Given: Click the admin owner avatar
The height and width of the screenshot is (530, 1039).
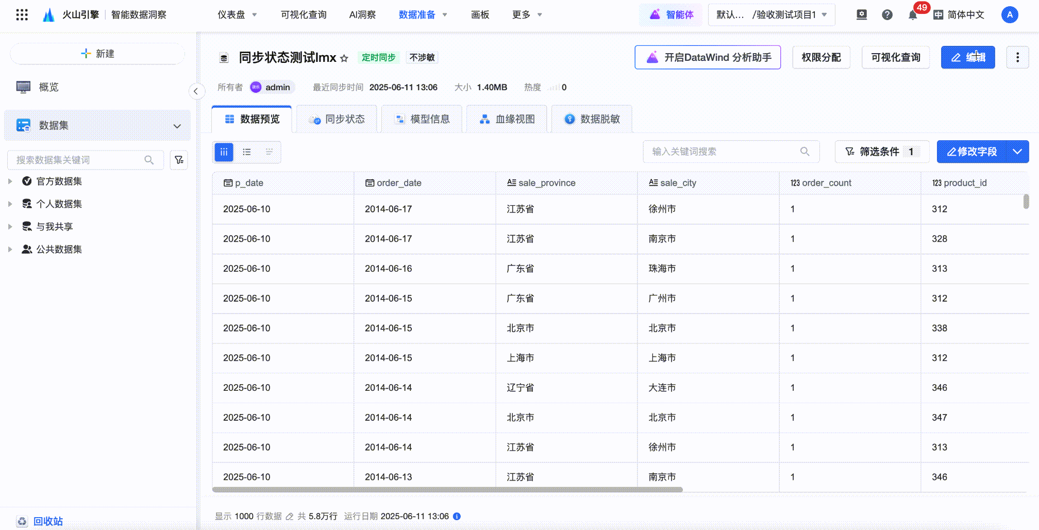Looking at the screenshot, I should point(256,87).
